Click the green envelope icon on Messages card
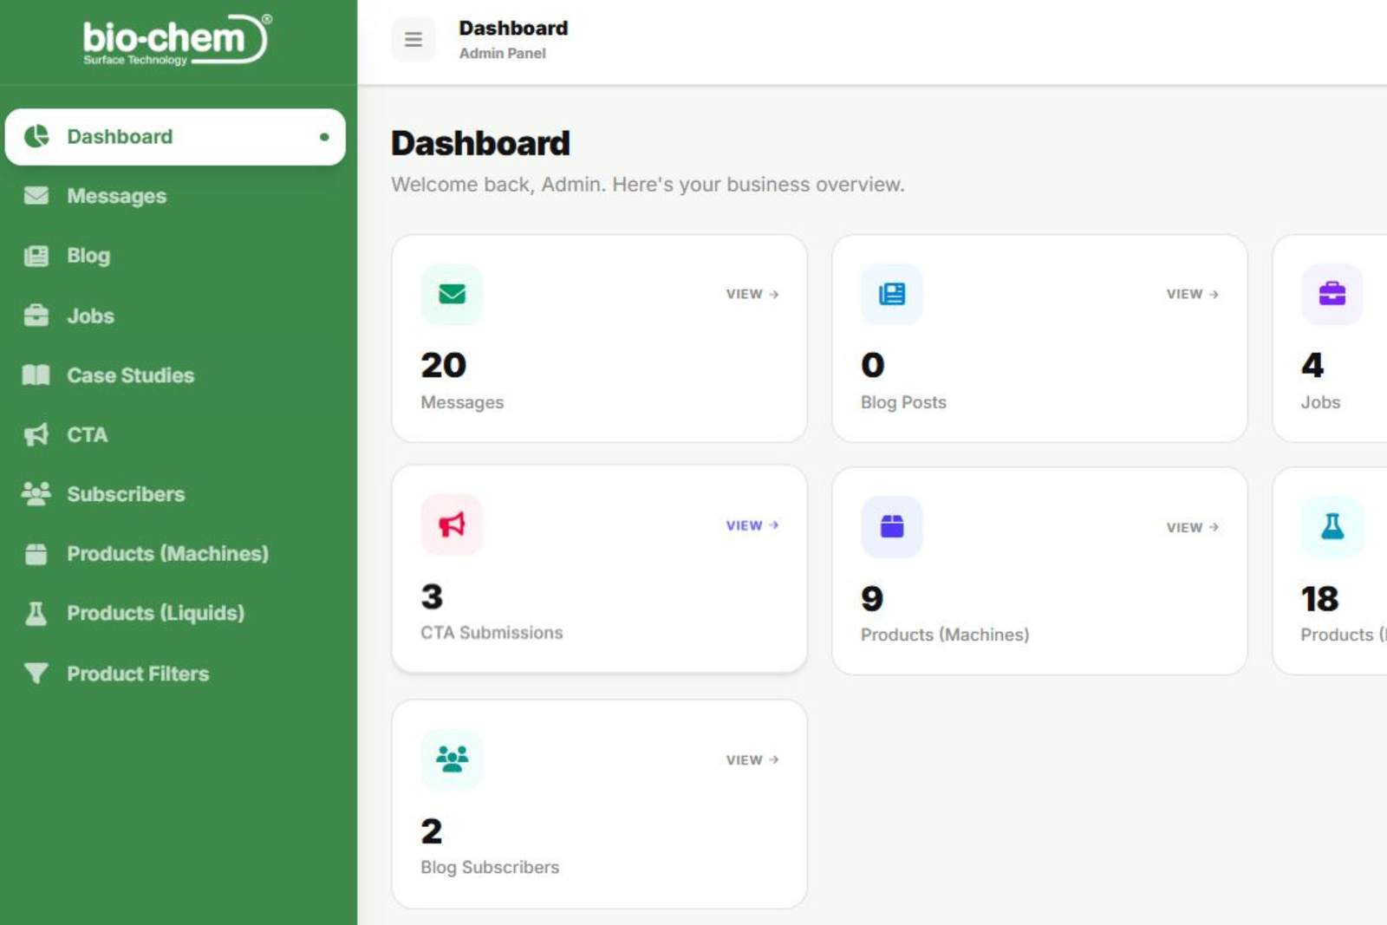This screenshot has height=925, width=1387. click(452, 294)
